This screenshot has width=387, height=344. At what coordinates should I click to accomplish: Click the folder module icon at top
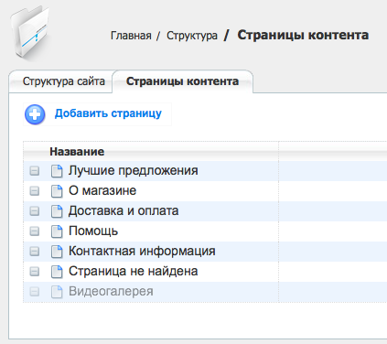tap(29, 32)
